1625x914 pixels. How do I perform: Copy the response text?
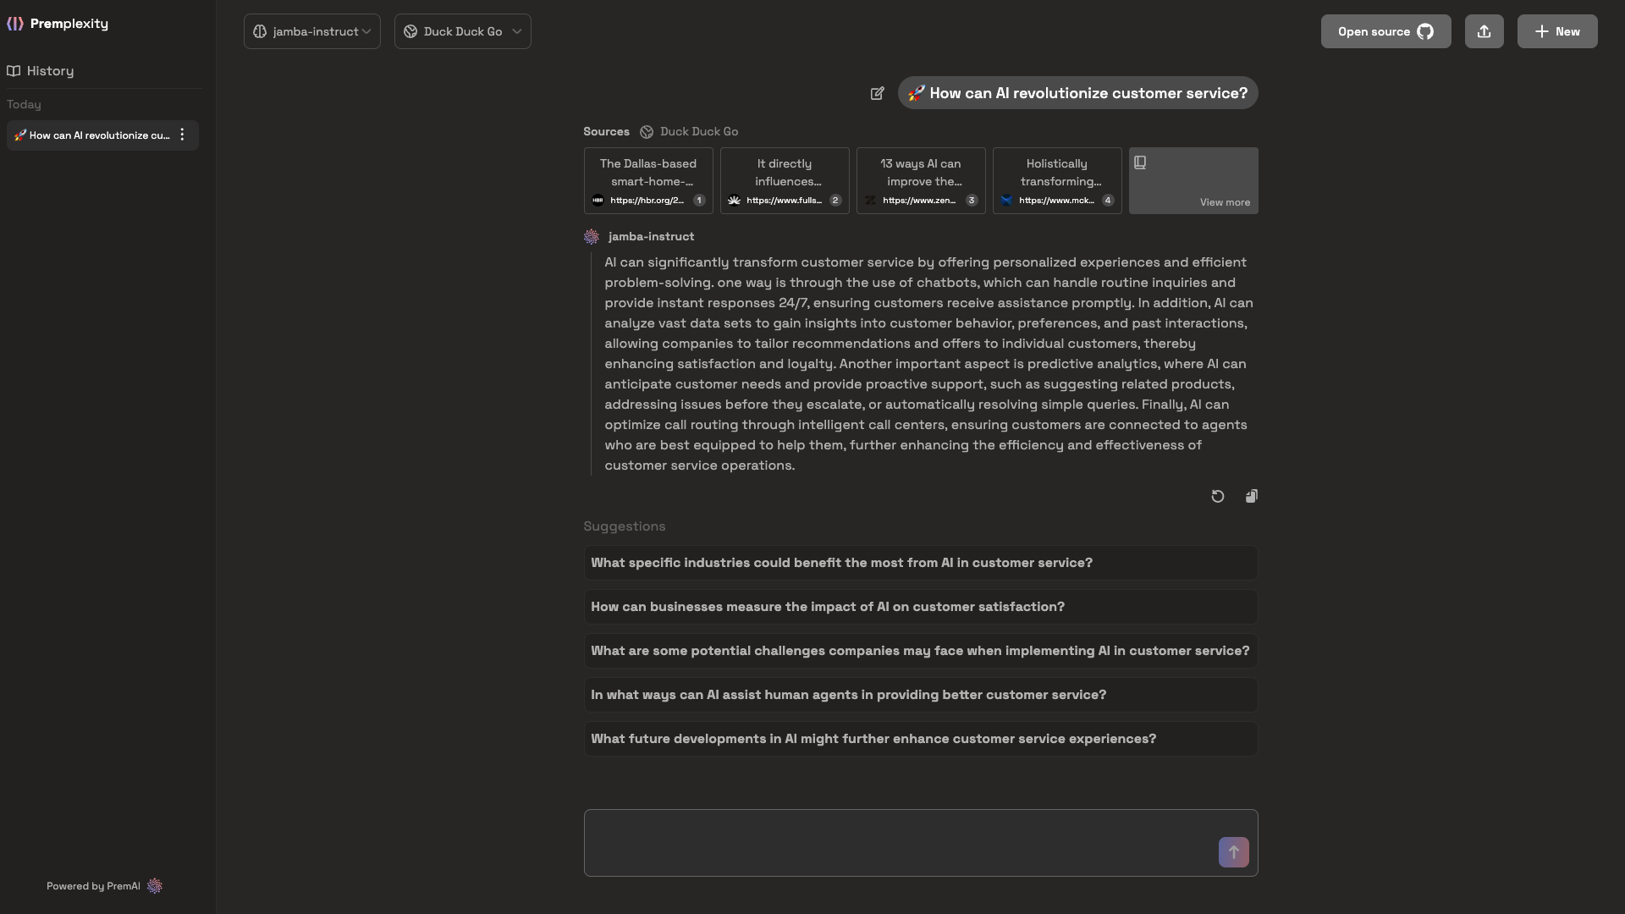(x=1251, y=496)
